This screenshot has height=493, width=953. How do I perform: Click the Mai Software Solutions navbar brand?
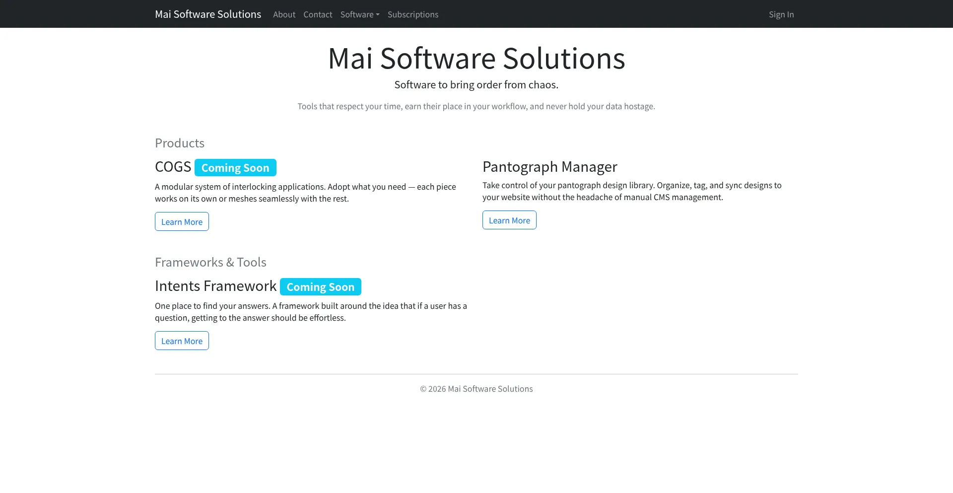coord(208,14)
